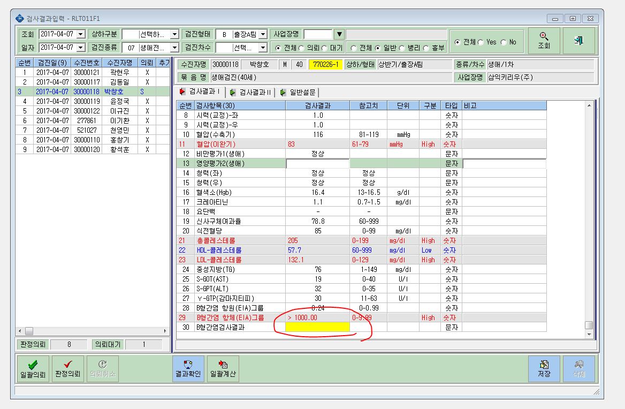Open the 조회 start date dropdown

(x=80, y=34)
